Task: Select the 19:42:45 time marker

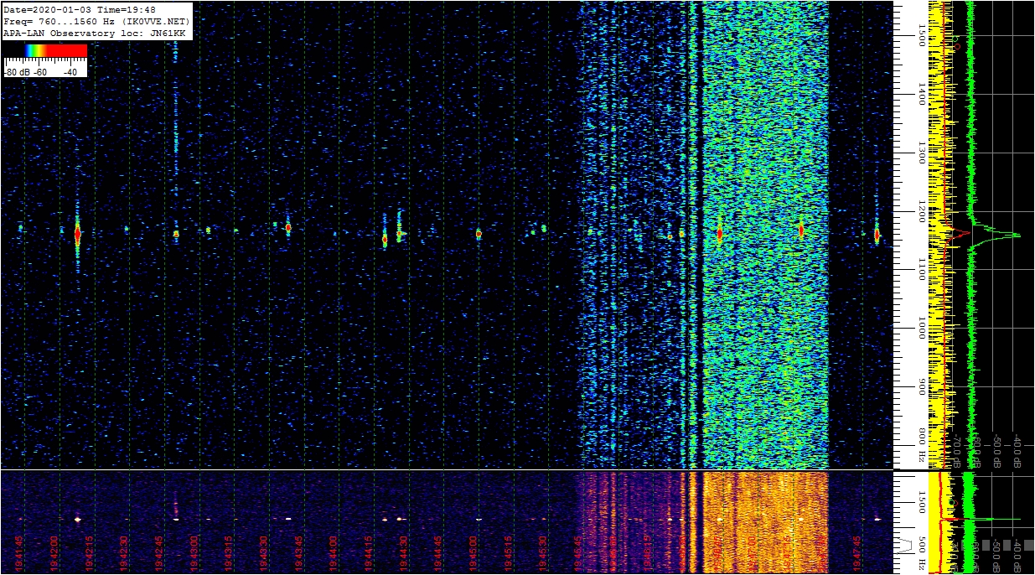Action: (x=159, y=553)
